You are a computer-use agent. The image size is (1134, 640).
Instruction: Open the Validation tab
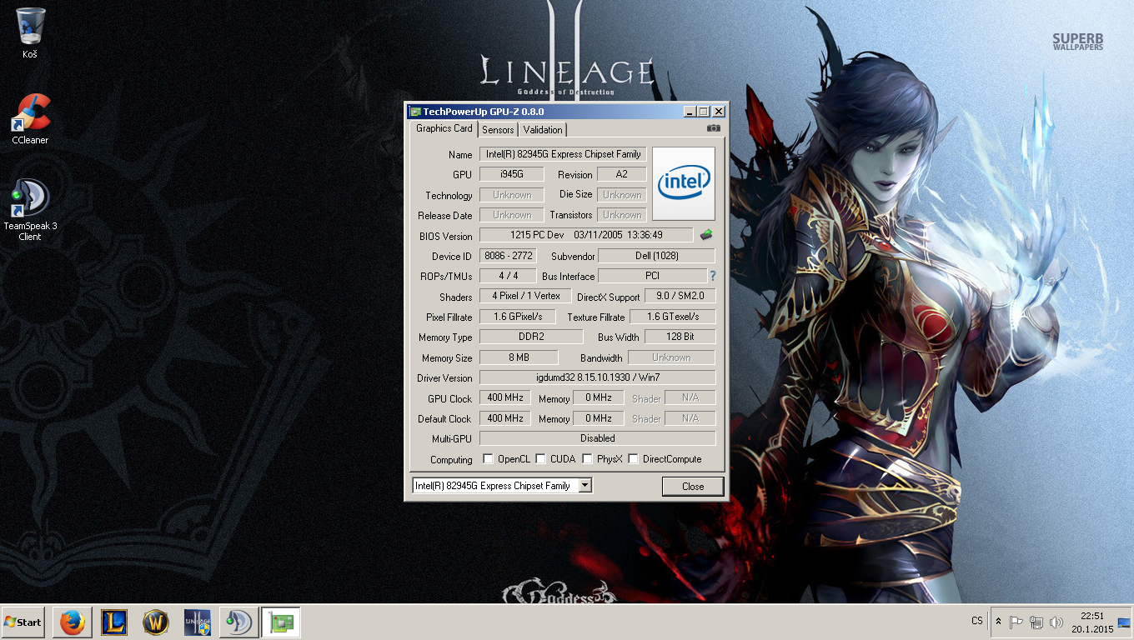click(x=543, y=130)
